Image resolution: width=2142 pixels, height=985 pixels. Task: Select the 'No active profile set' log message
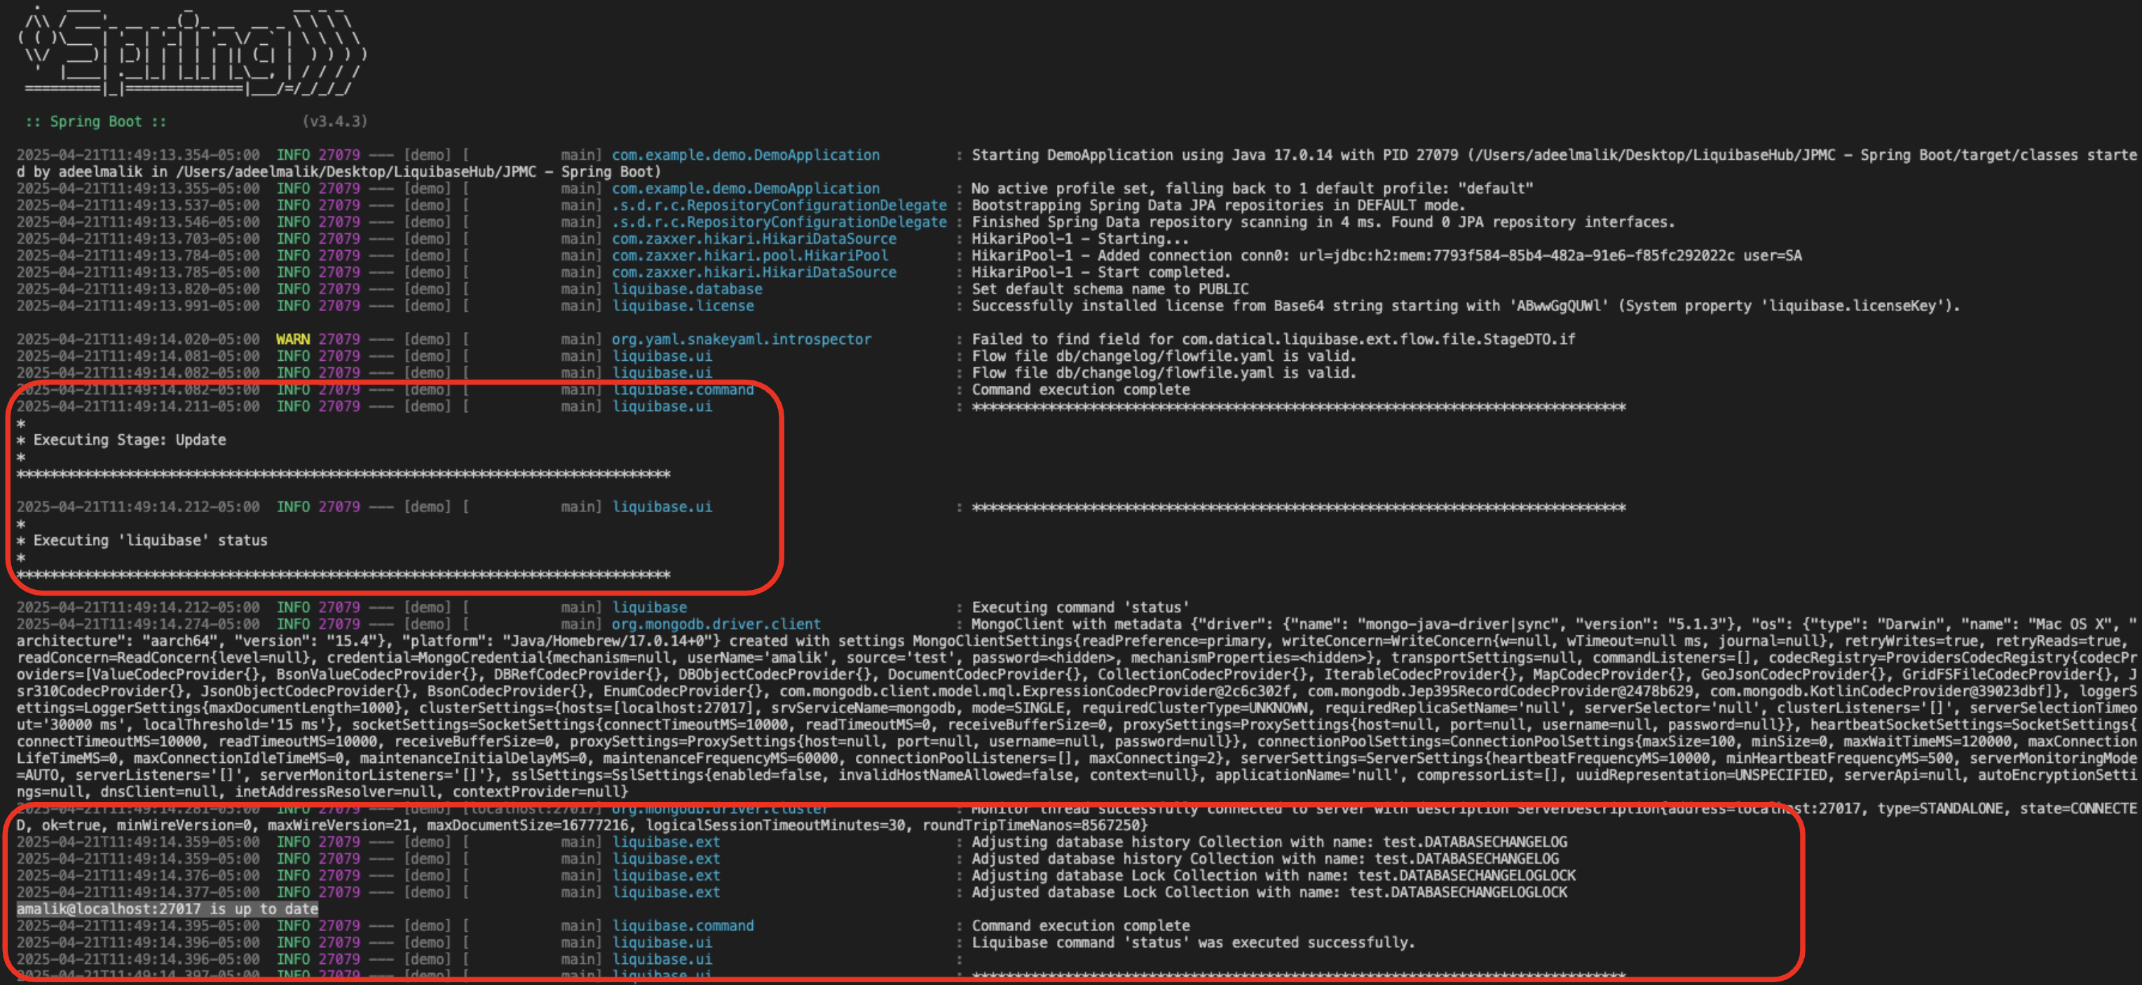pyautogui.click(x=1253, y=188)
